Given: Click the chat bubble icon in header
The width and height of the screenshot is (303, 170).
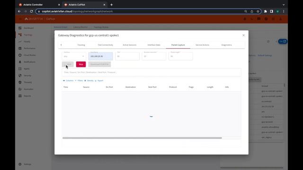Looking at the screenshot, I should coord(259,19).
